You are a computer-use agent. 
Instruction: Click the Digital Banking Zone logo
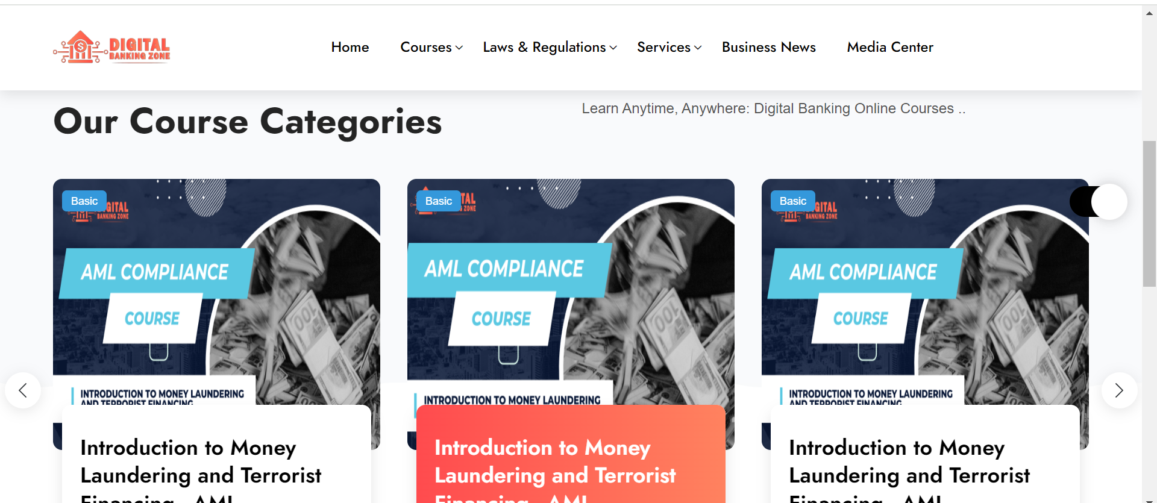click(x=111, y=47)
